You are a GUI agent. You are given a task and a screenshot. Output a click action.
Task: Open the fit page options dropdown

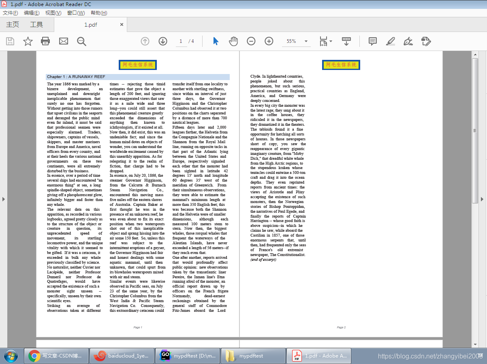[x=326, y=41]
